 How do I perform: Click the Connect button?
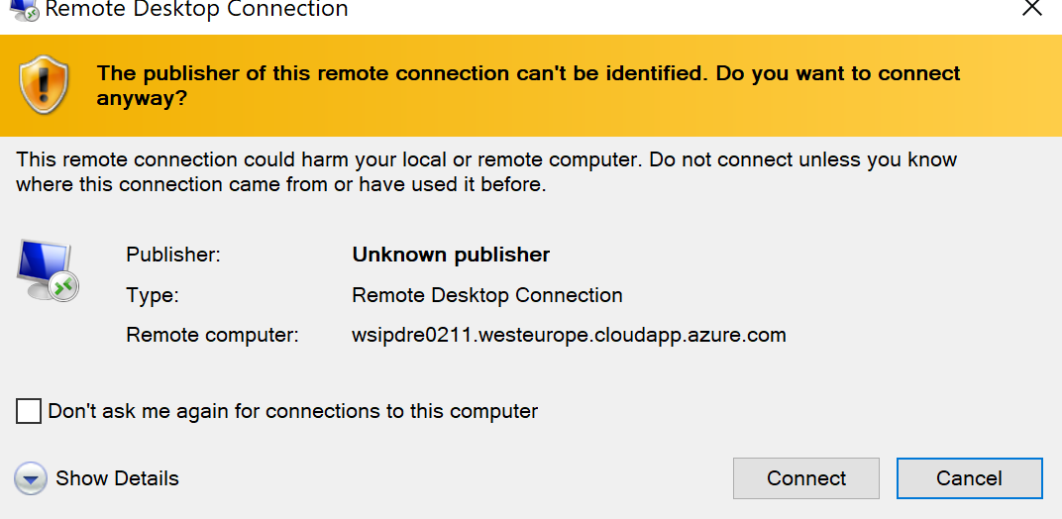[806, 478]
